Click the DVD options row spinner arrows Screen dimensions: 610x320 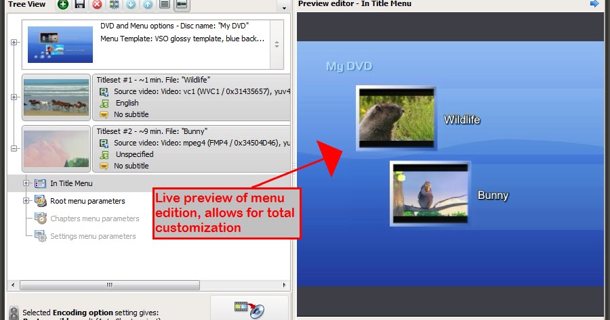[x=277, y=45]
